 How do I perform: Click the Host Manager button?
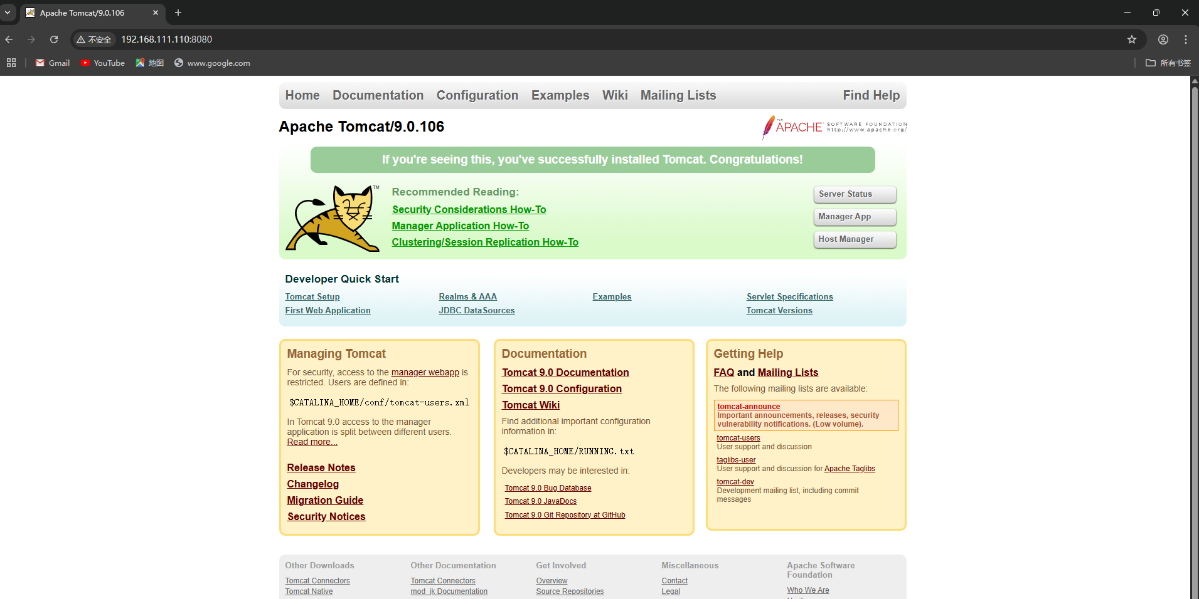coord(855,239)
